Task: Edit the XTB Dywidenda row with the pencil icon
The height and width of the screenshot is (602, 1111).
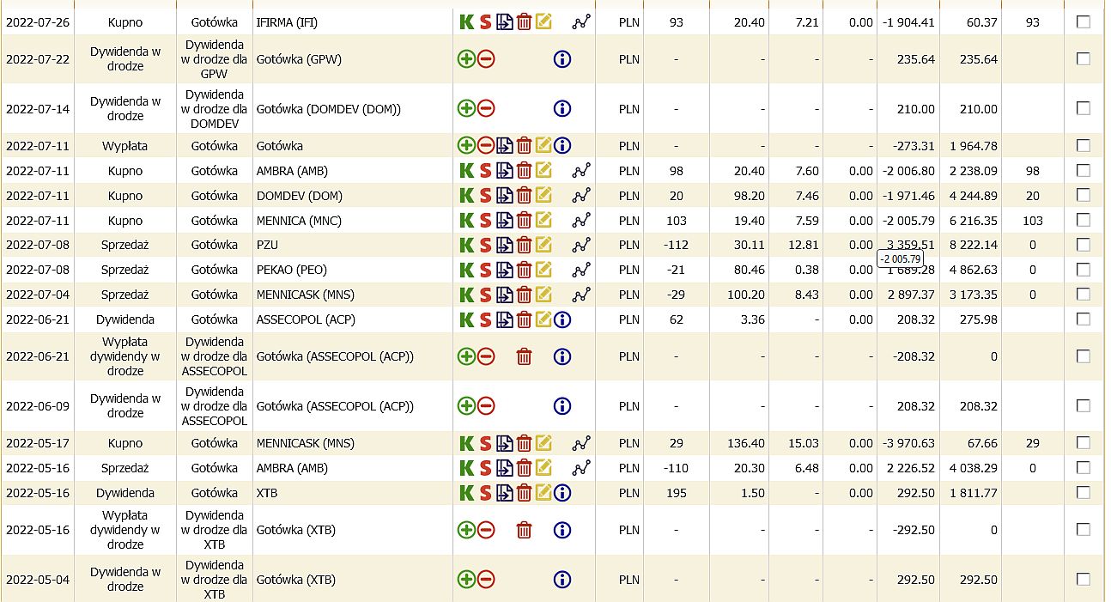Action: pyautogui.click(x=543, y=493)
